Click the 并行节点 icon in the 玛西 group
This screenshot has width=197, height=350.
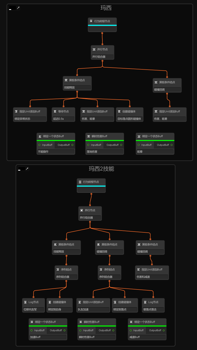click(x=94, y=49)
